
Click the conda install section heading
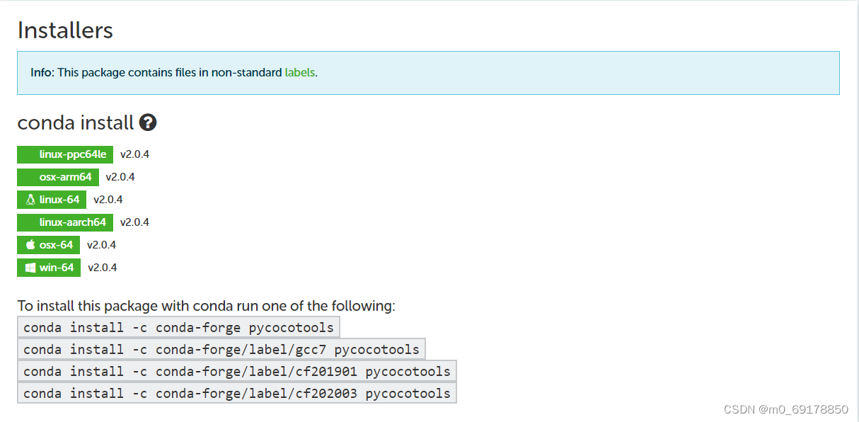pos(76,122)
